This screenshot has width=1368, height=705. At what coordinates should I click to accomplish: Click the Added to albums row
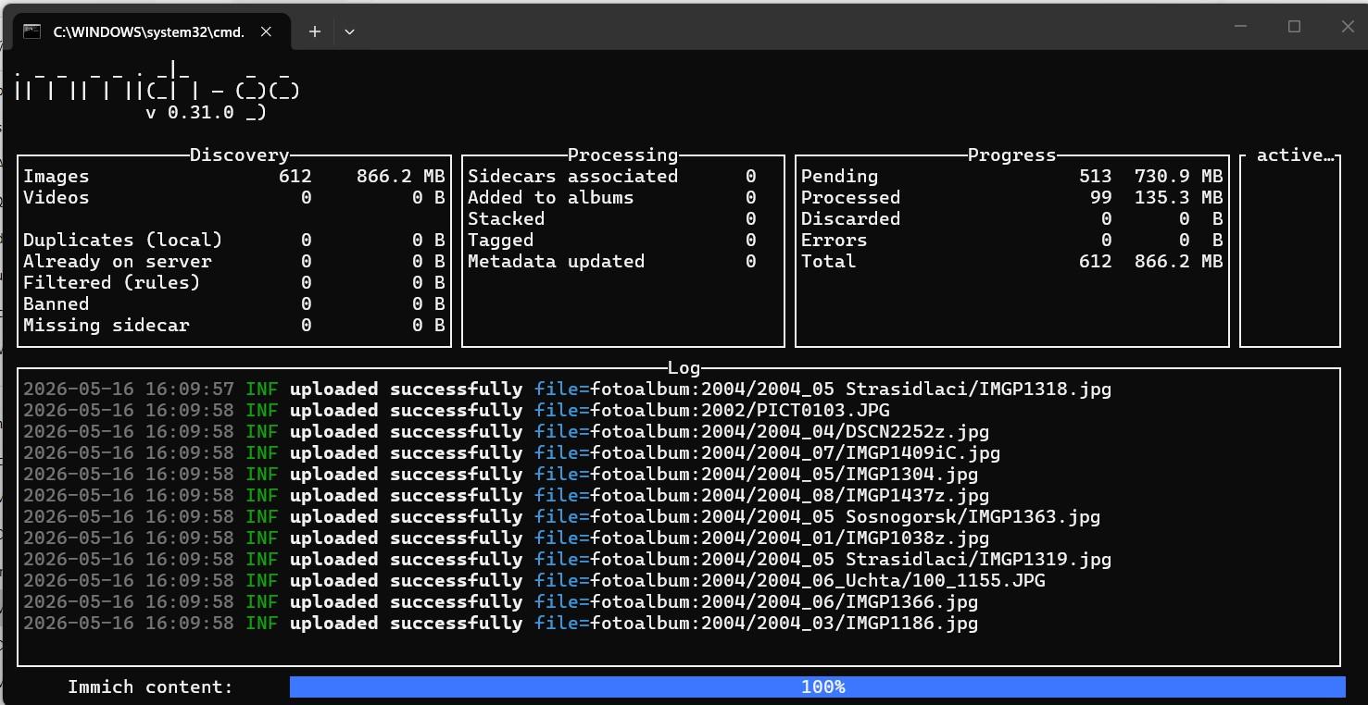[612, 197]
